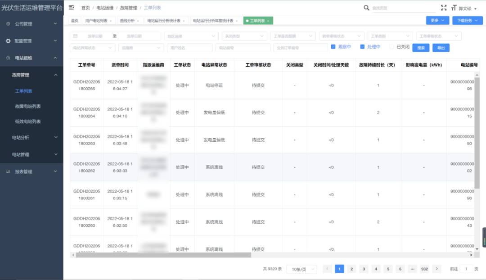The height and width of the screenshot is (280, 486).
Task: Toggle fullscreen mode icon
Action: click(444, 8)
